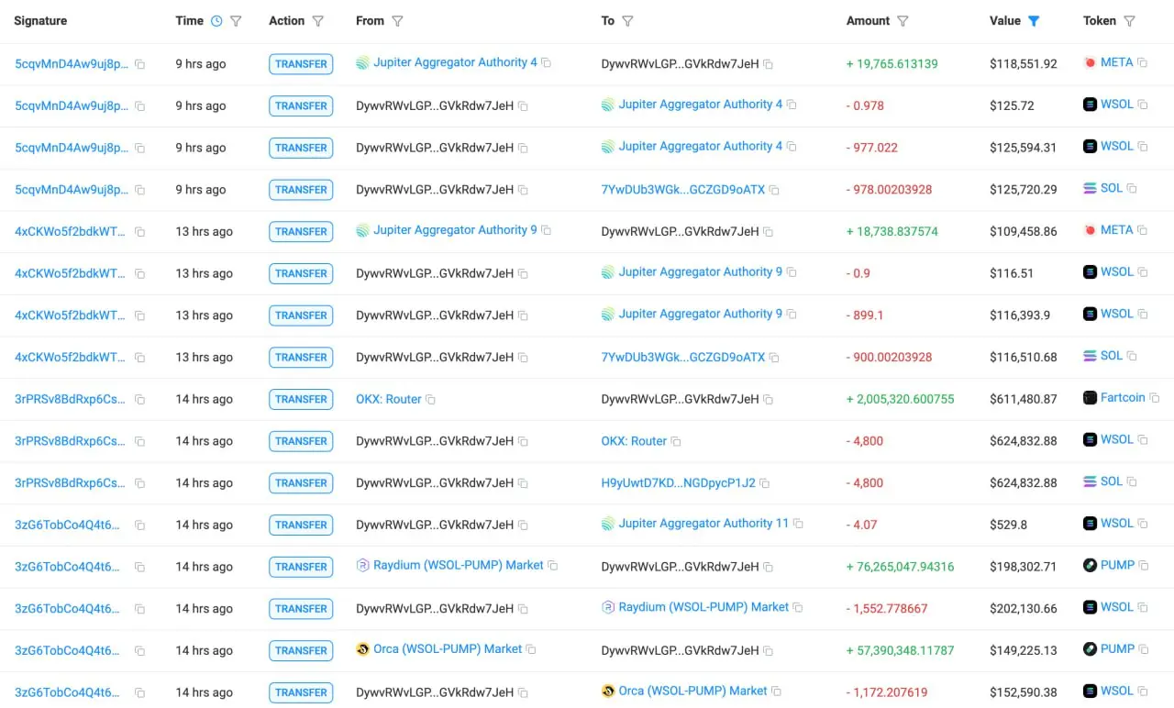
Task: Open META token in the $109,458.86 row
Action: tap(1117, 230)
